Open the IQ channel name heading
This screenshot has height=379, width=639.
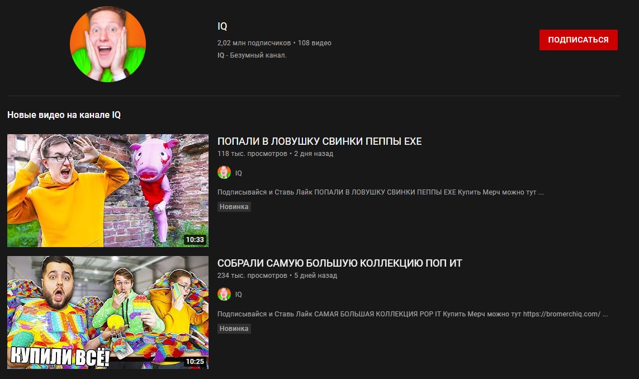coord(222,26)
